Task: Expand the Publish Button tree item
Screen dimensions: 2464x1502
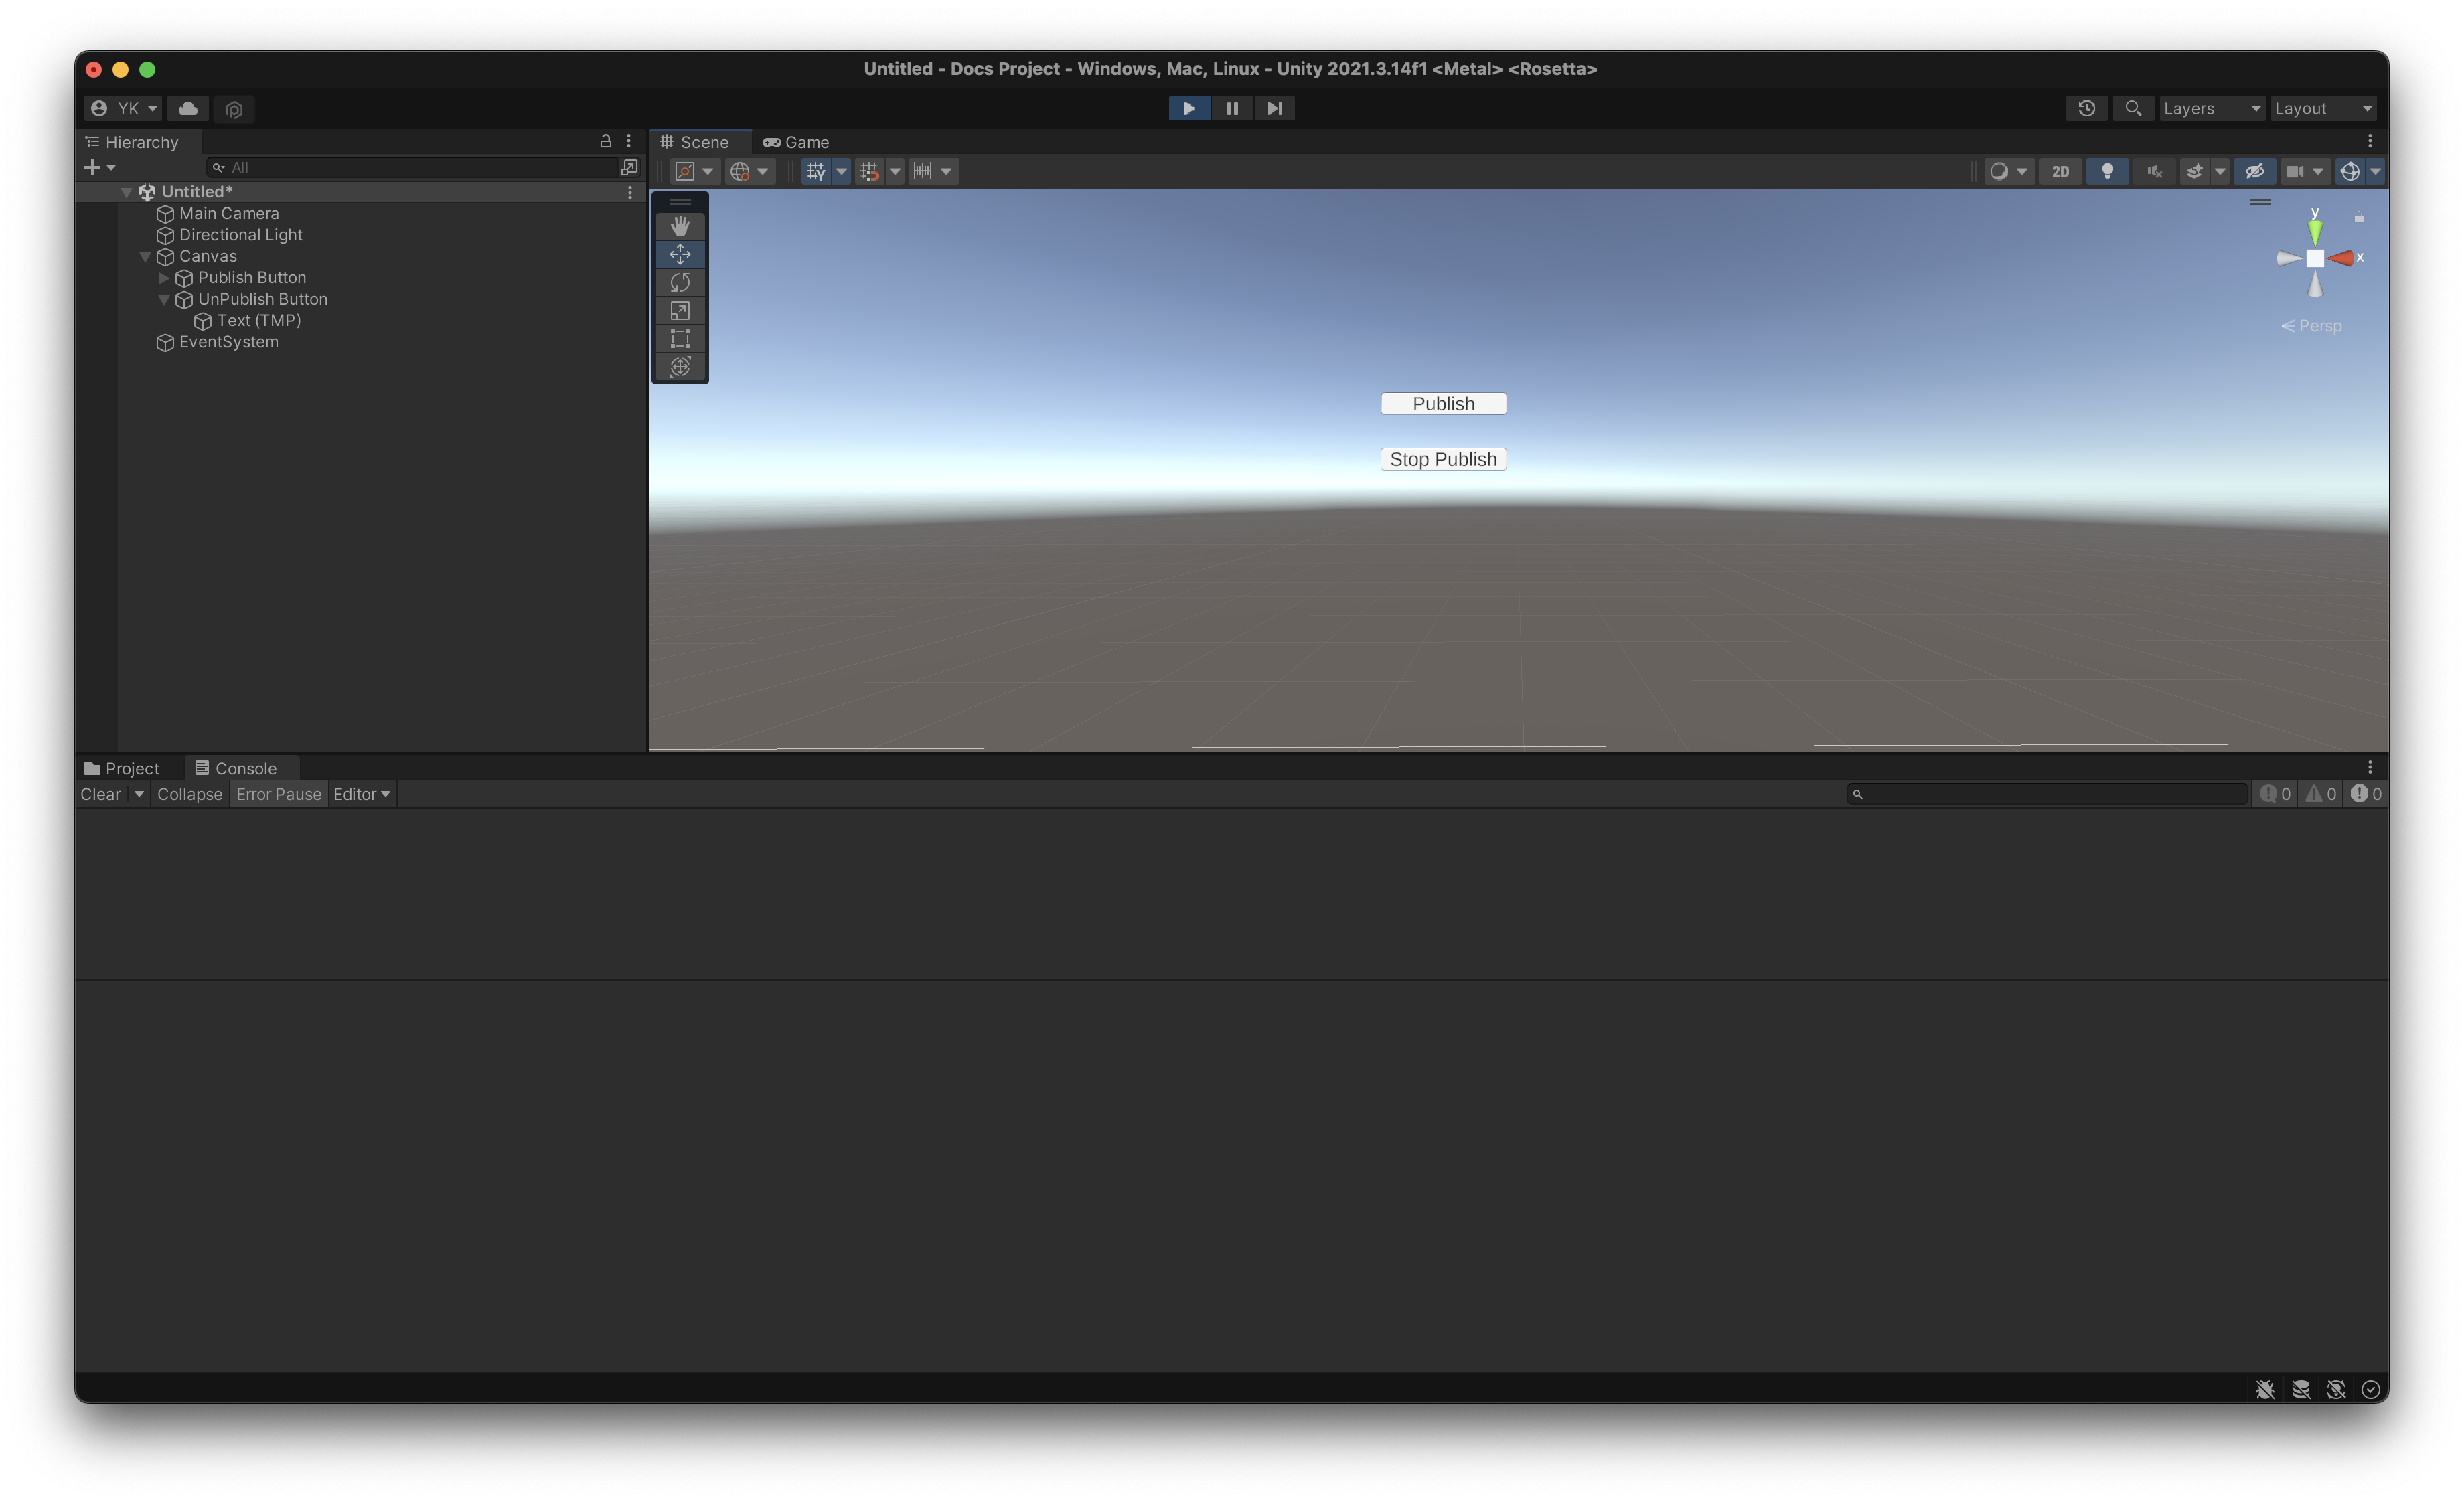Action: [164, 278]
